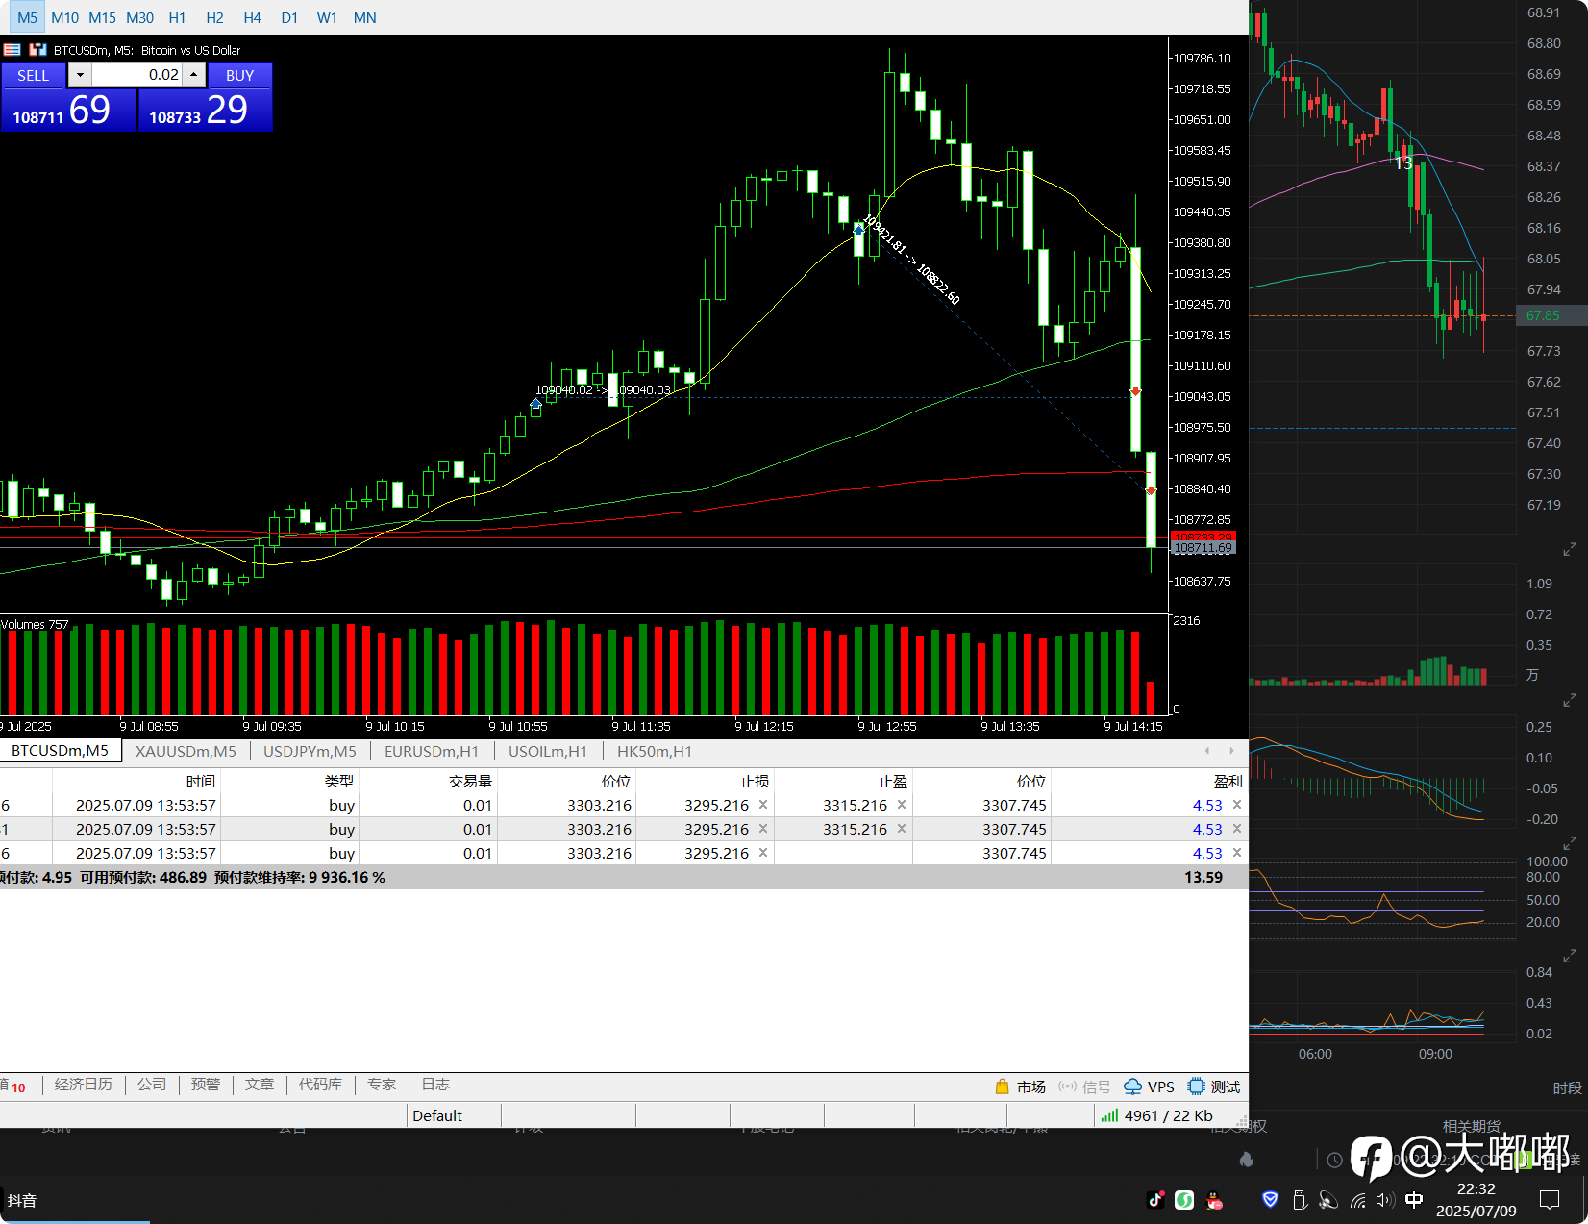Click the lot size field showing 0.02
1588x1224 pixels.
pos(136,75)
